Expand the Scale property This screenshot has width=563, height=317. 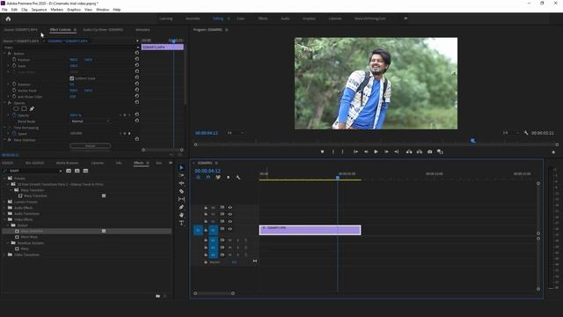[x=9, y=66]
